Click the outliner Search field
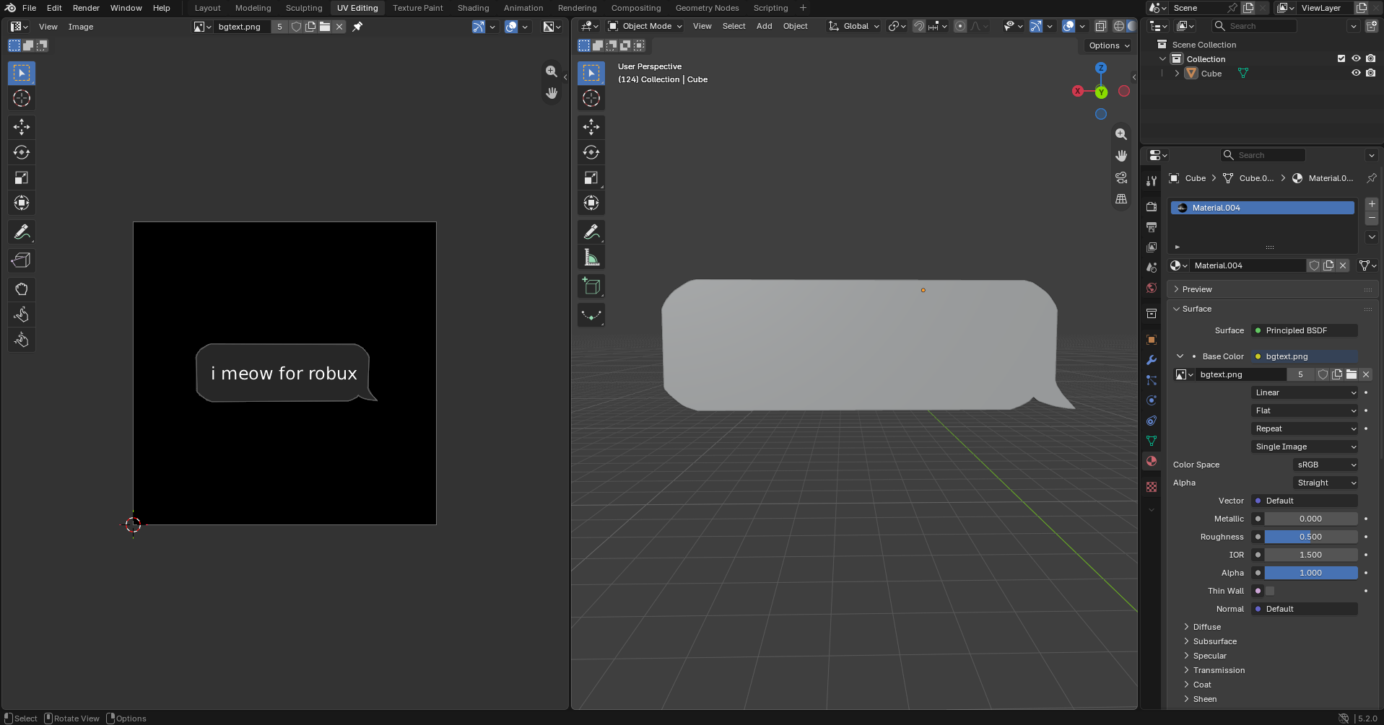 [1254, 26]
